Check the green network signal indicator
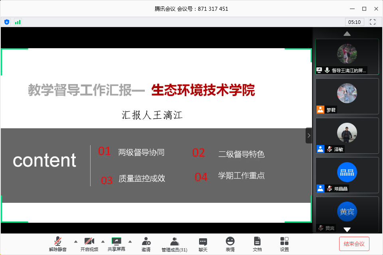383x255 pixels. tap(18, 22)
